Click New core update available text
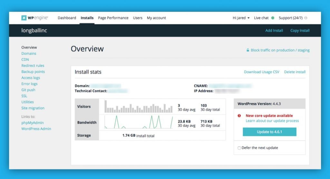Image resolution: width=330 pixels, height=179 pixels. coord(269,116)
